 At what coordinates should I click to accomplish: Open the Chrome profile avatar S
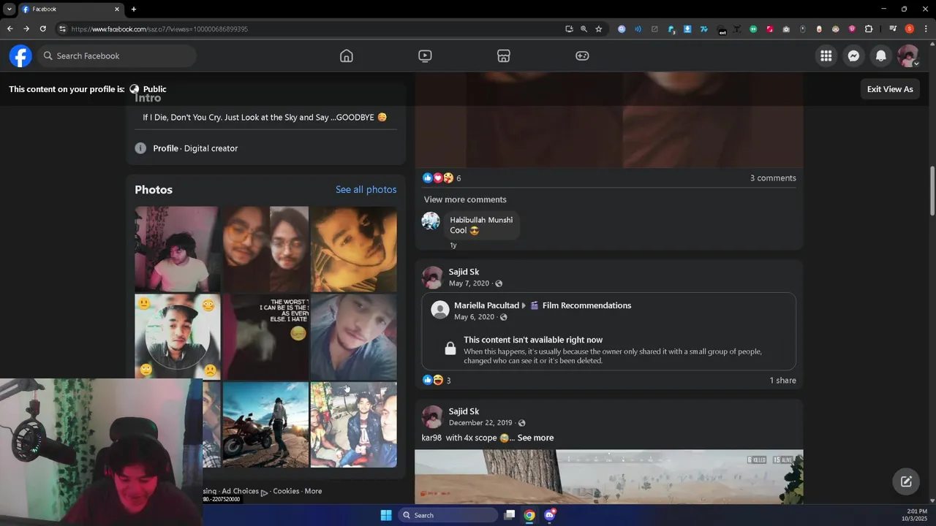coord(910,29)
